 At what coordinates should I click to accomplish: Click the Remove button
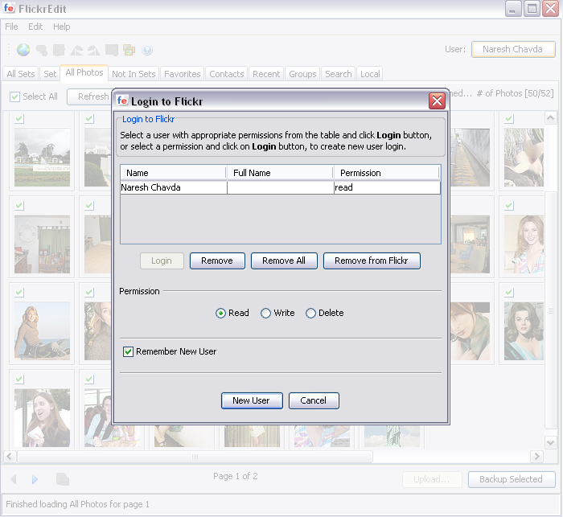tap(217, 261)
